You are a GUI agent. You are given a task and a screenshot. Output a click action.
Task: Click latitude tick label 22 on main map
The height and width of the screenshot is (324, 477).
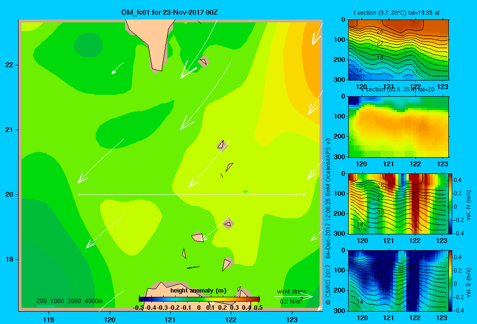click(x=10, y=65)
